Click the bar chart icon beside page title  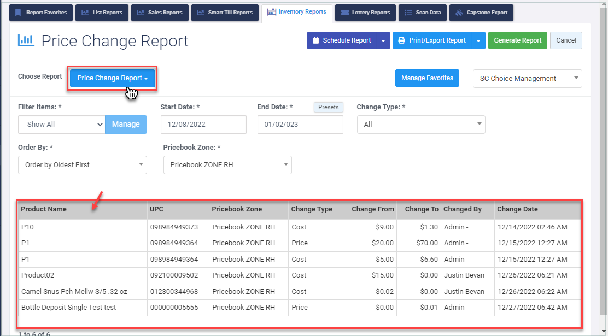(x=26, y=40)
